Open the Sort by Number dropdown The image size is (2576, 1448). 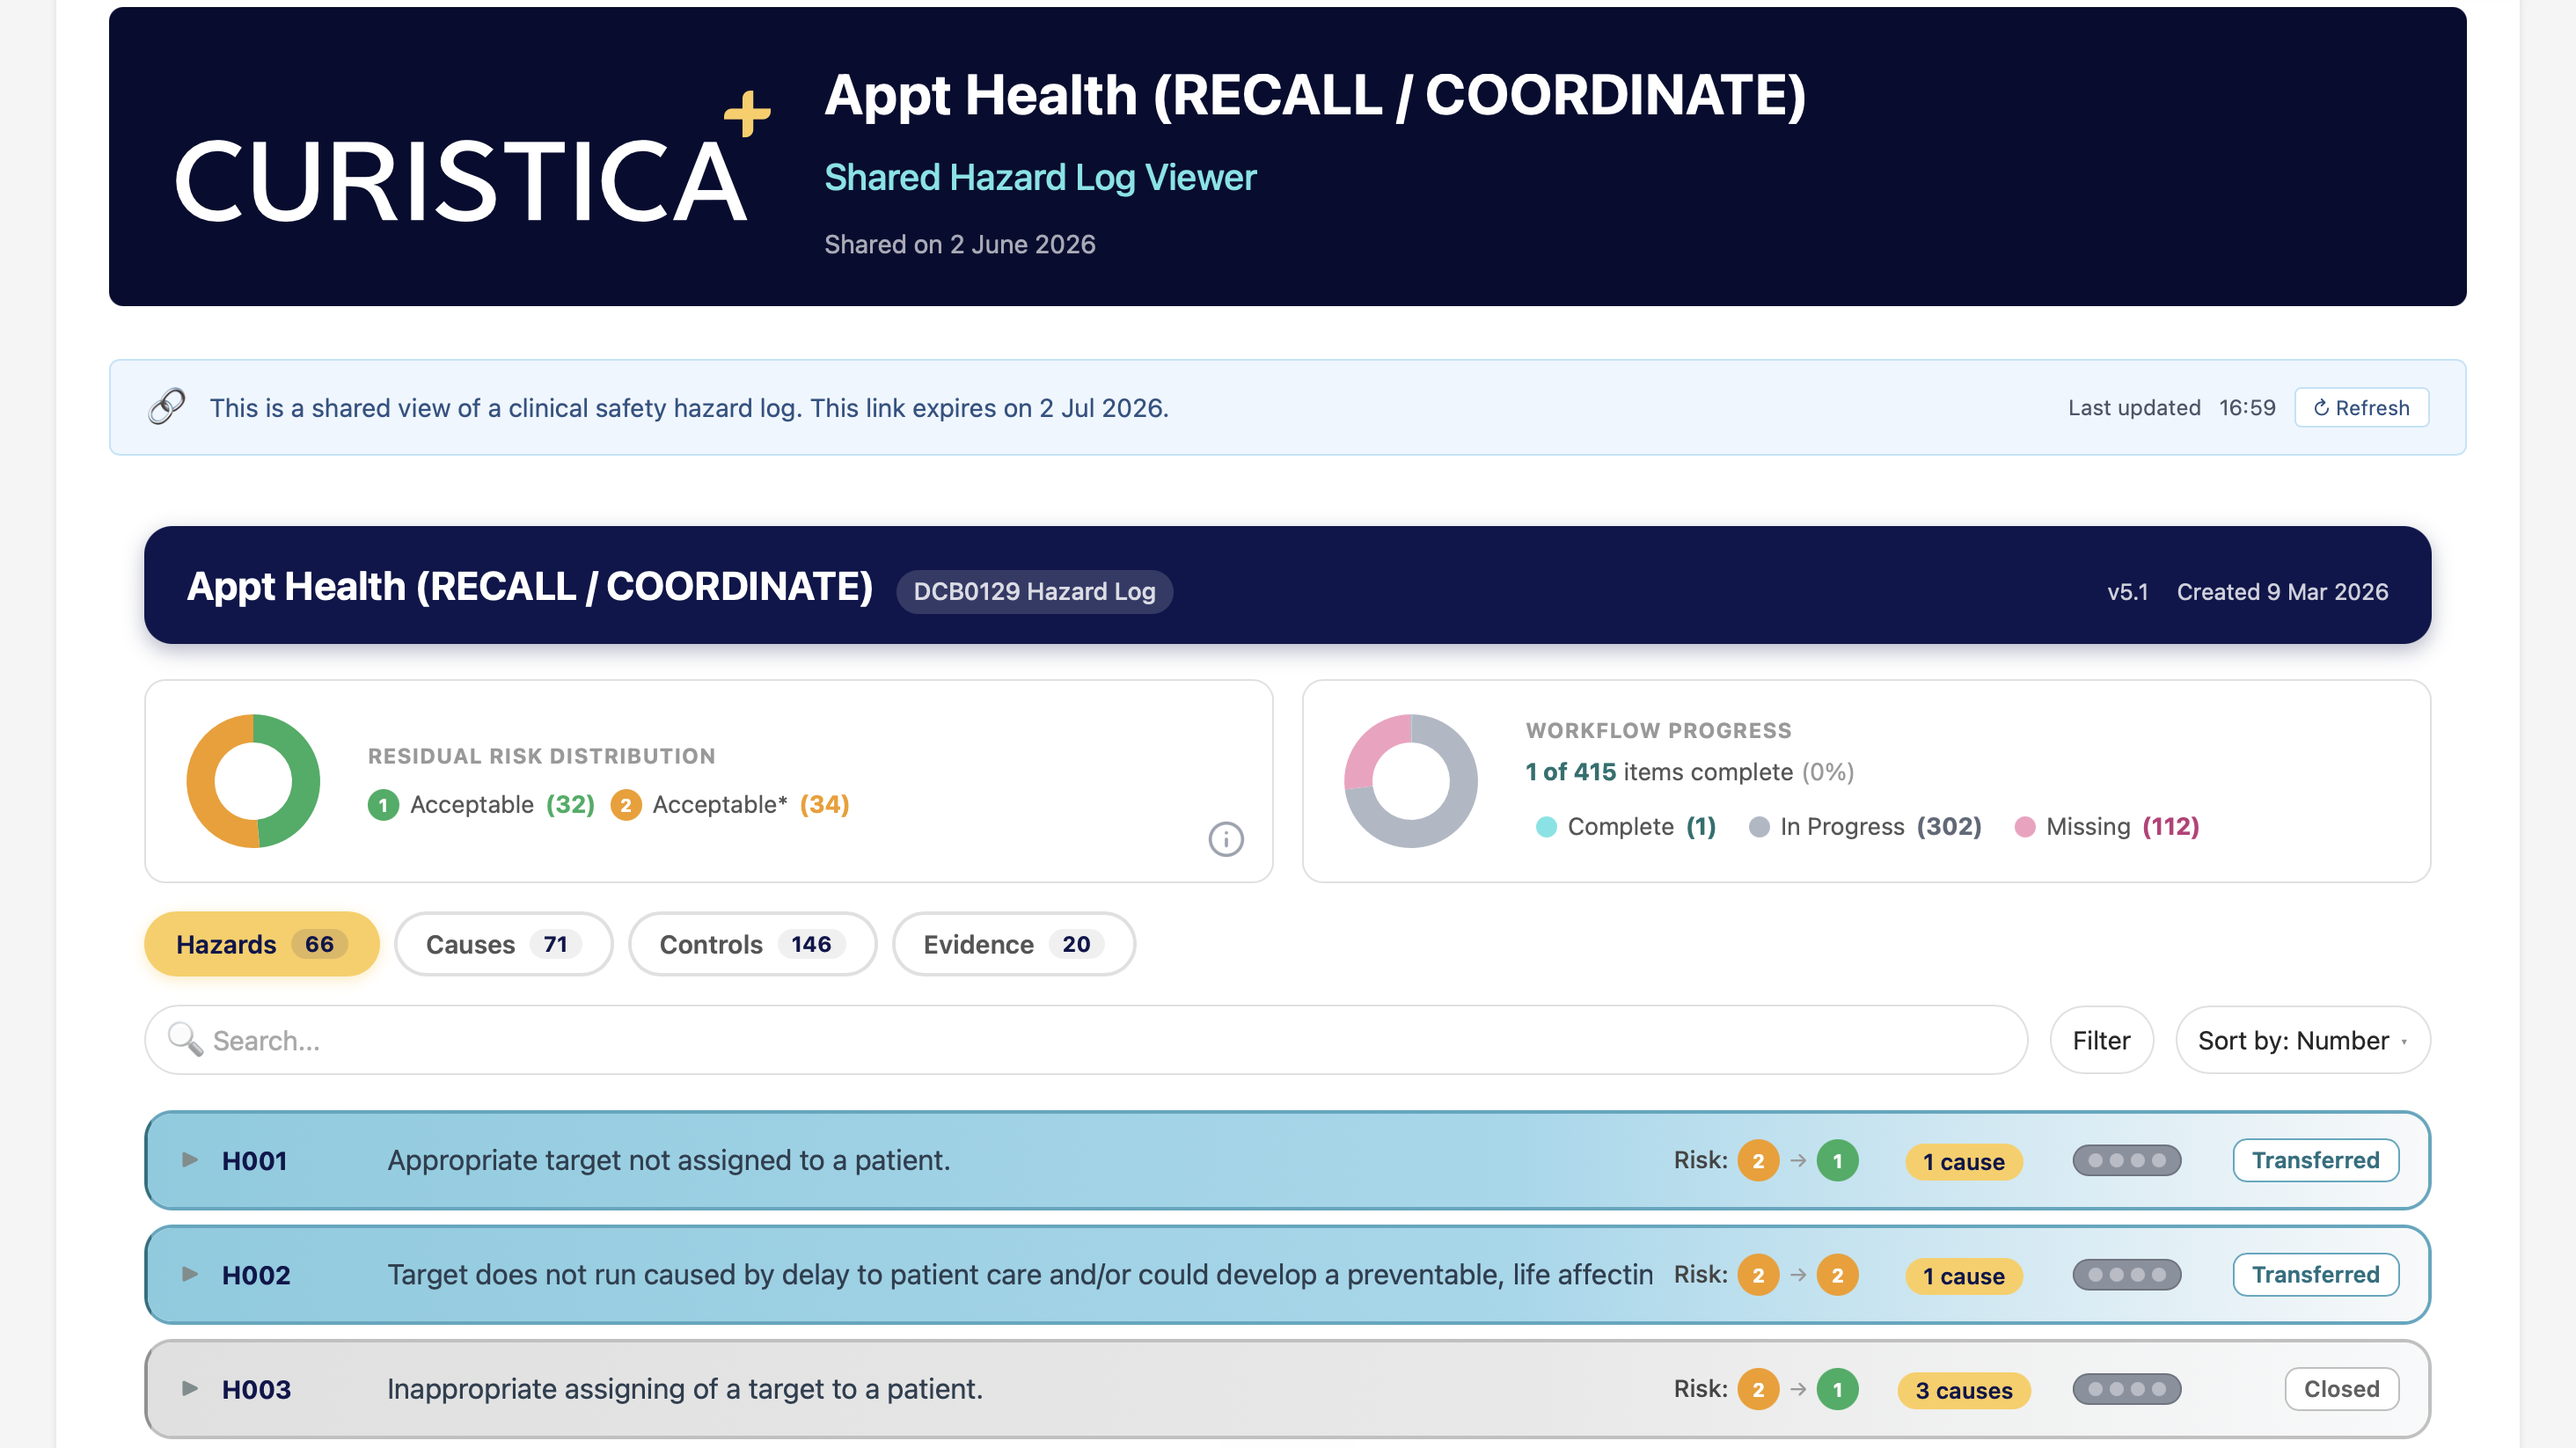[x=2302, y=1040]
